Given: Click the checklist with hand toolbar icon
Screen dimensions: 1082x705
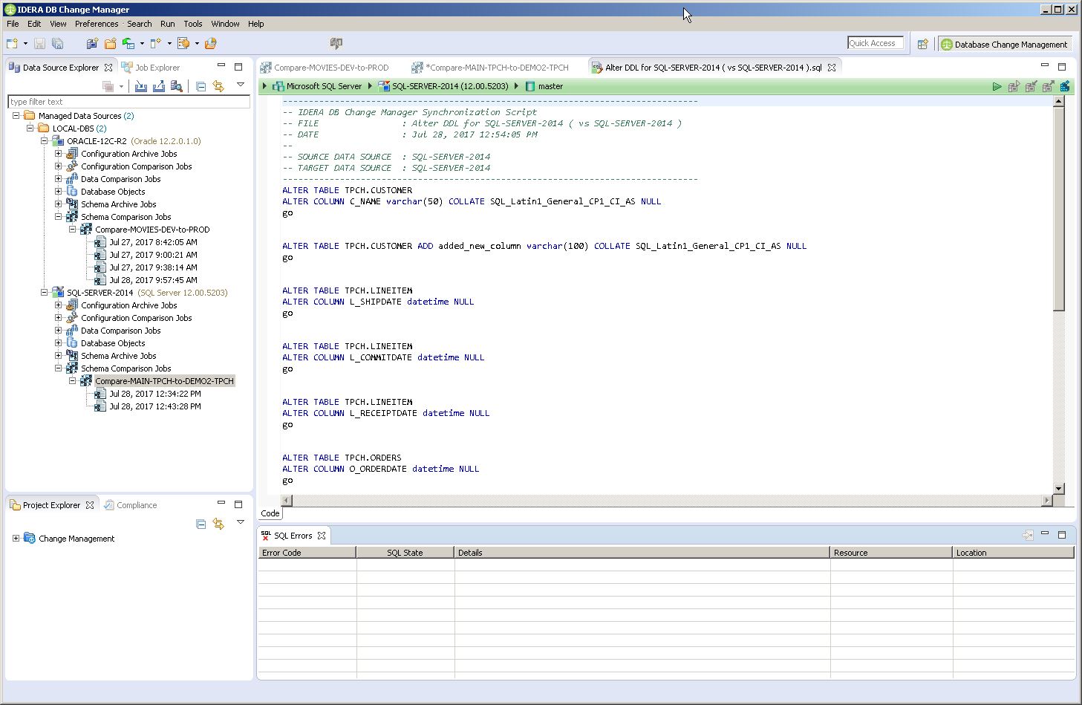Looking at the screenshot, I should coord(183,44).
